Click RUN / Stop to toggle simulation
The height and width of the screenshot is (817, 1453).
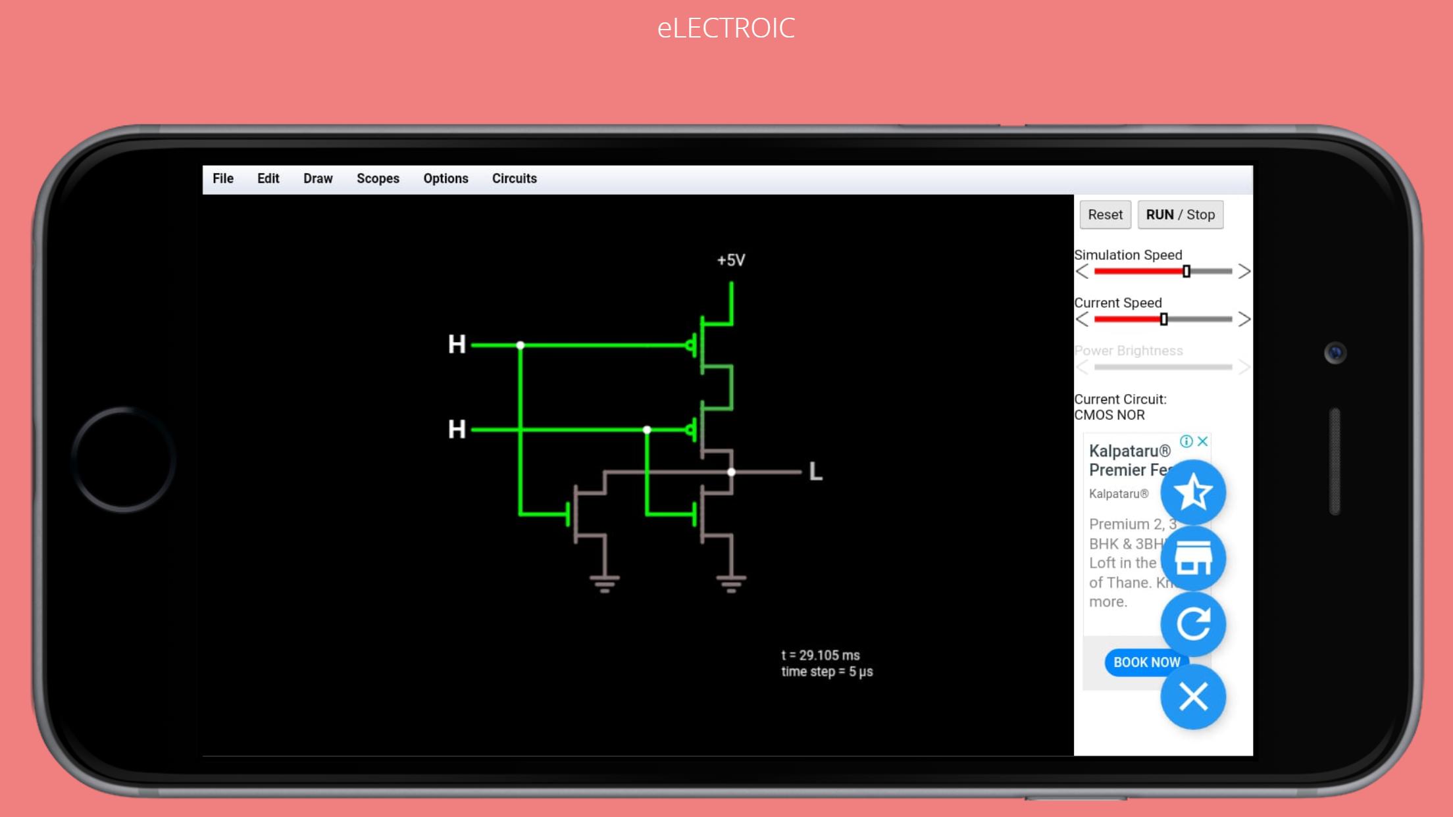click(1181, 214)
